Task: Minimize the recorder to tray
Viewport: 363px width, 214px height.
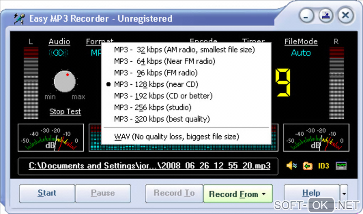Action: (x=326, y=16)
